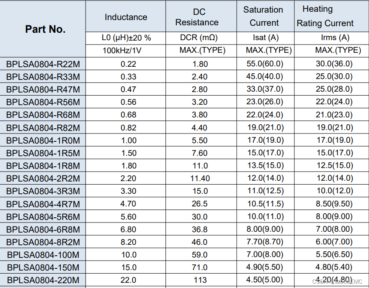Click saturation current 33.0(37.0)
This screenshot has width=369, height=288.
(x=265, y=89)
